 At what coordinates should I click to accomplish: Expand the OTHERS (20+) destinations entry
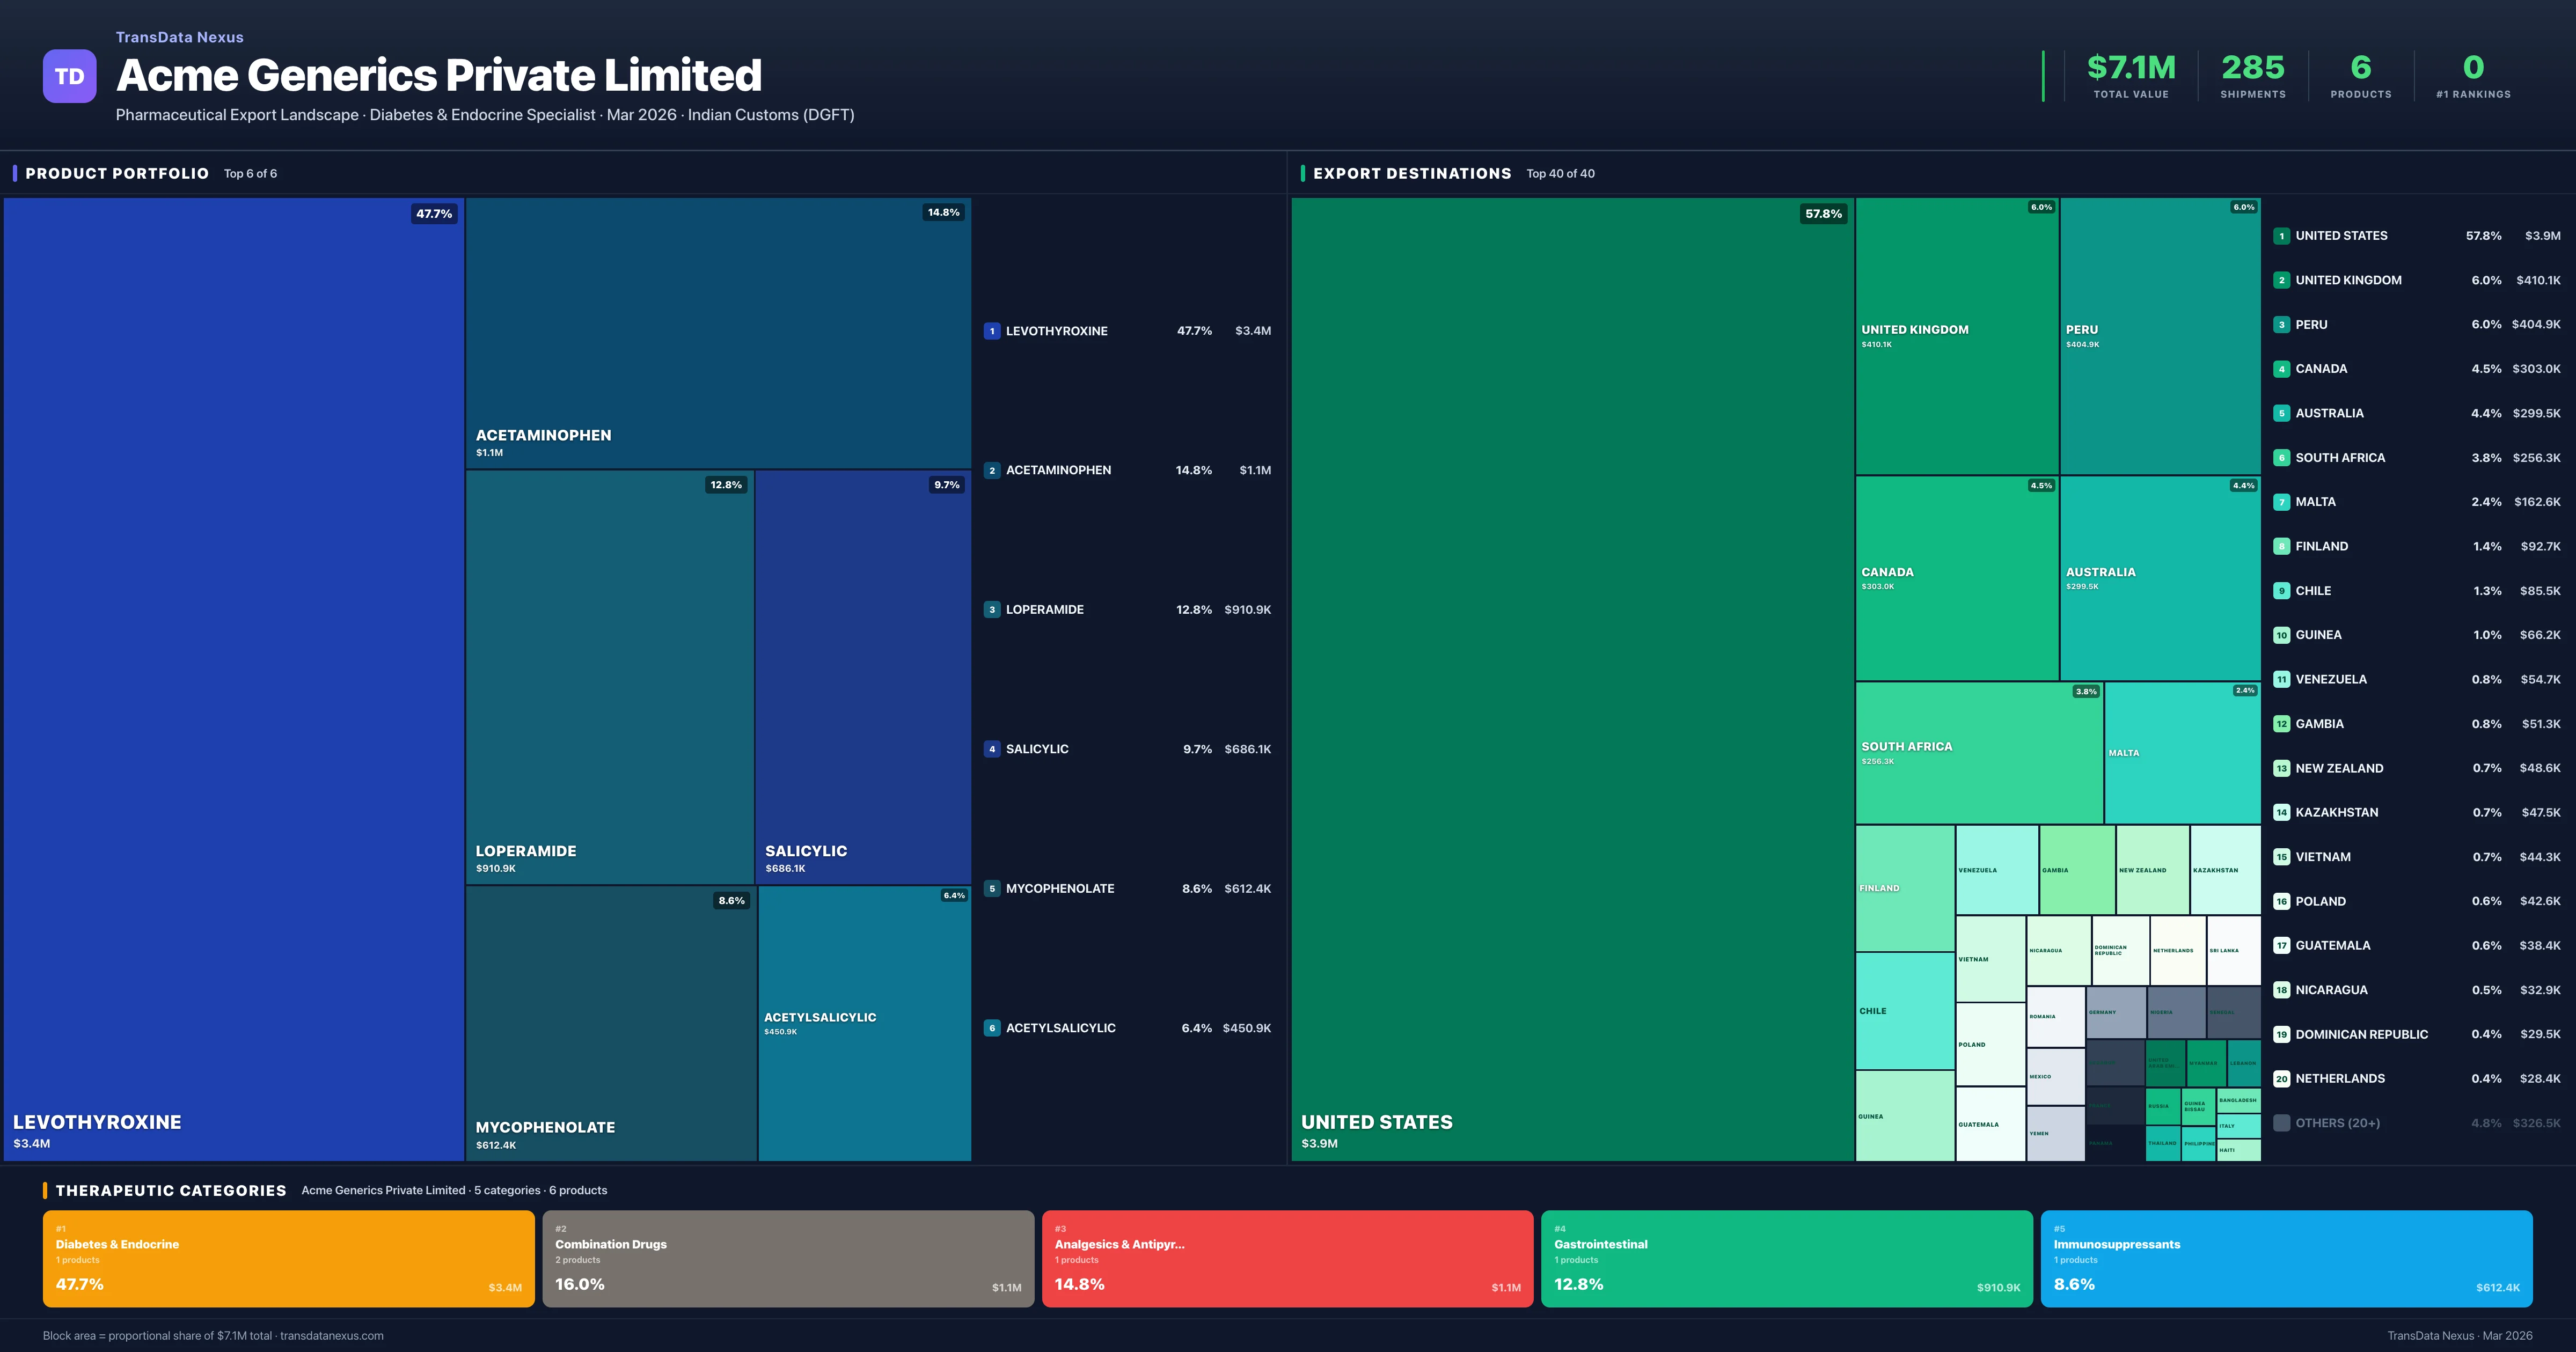tap(2340, 1122)
